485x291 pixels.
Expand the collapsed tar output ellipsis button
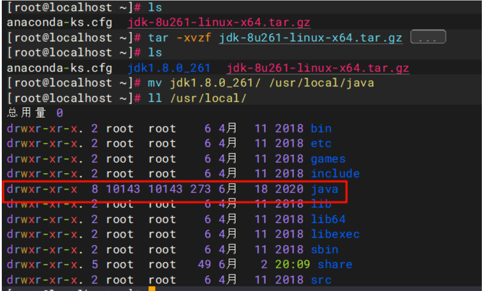point(428,37)
